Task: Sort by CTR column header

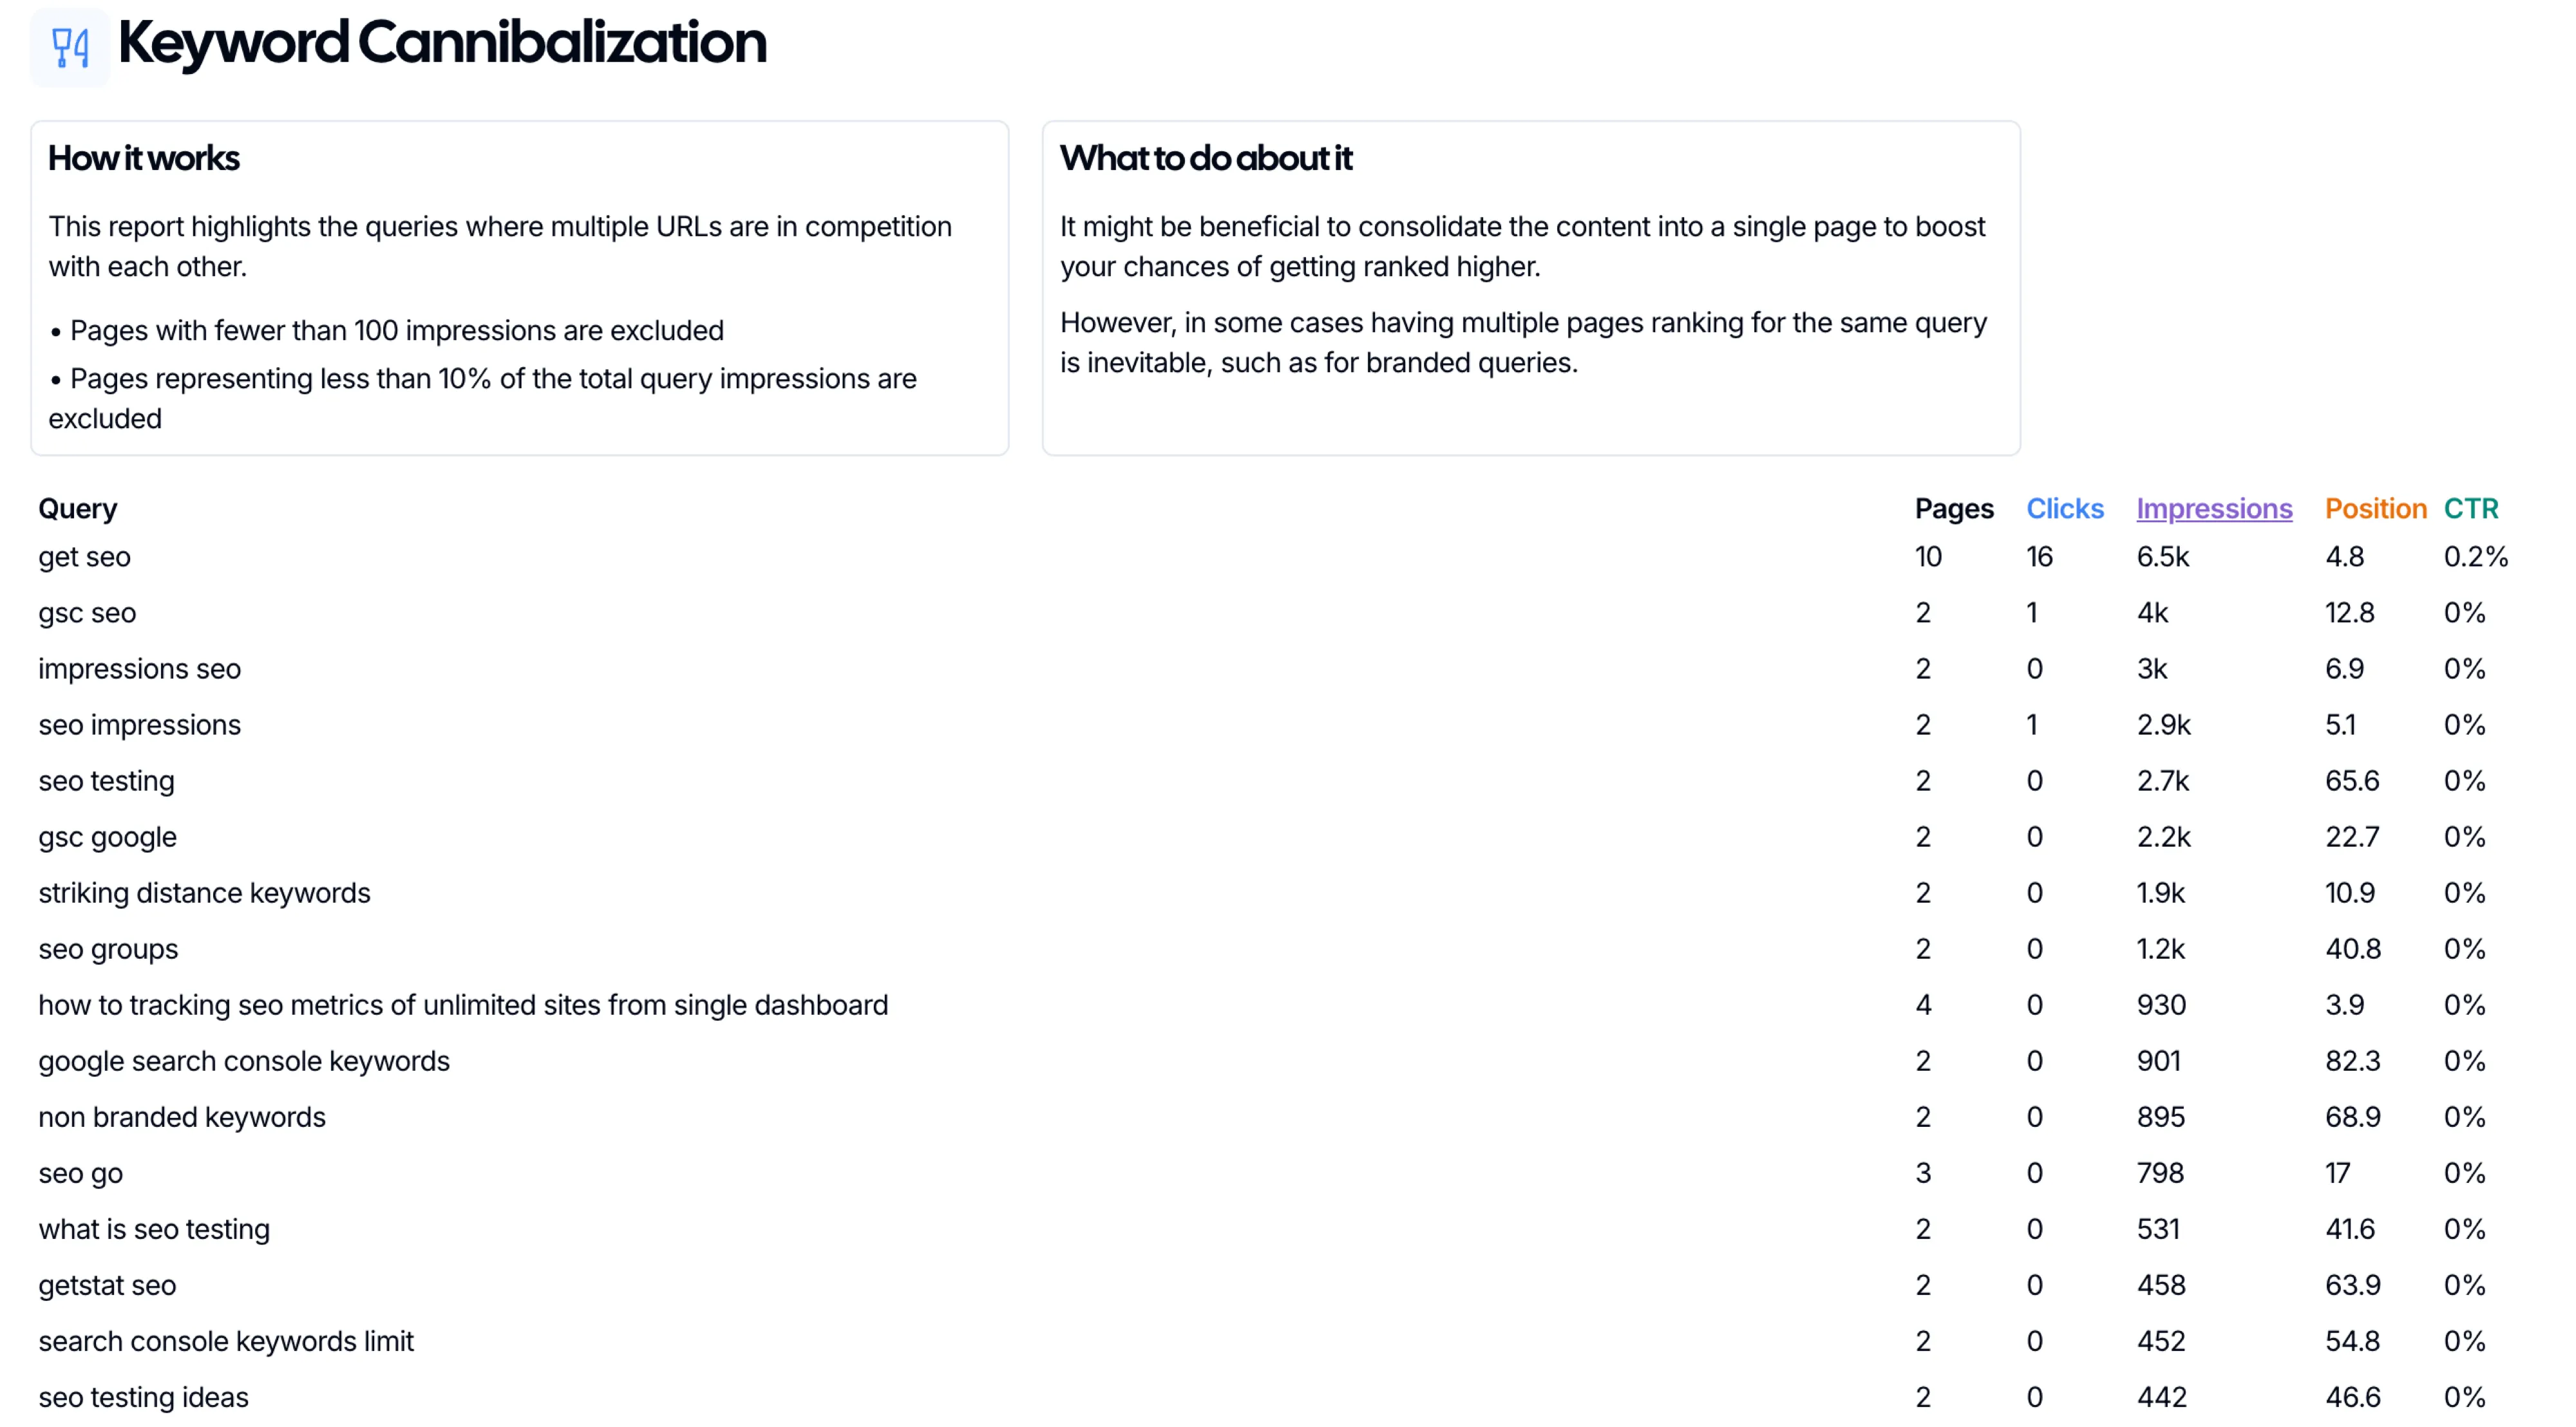Action: [2469, 509]
